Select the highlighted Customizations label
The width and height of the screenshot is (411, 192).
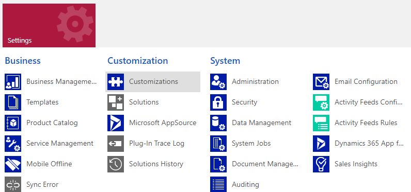[x=153, y=81]
